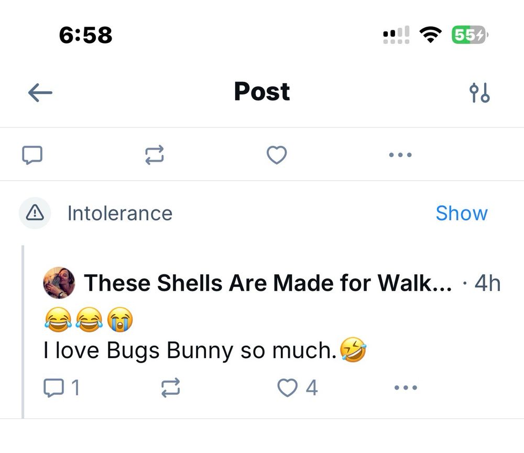The width and height of the screenshot is (524, 453).
Task: Repost the Bugs Bunny post
Action: pos(170,388)
